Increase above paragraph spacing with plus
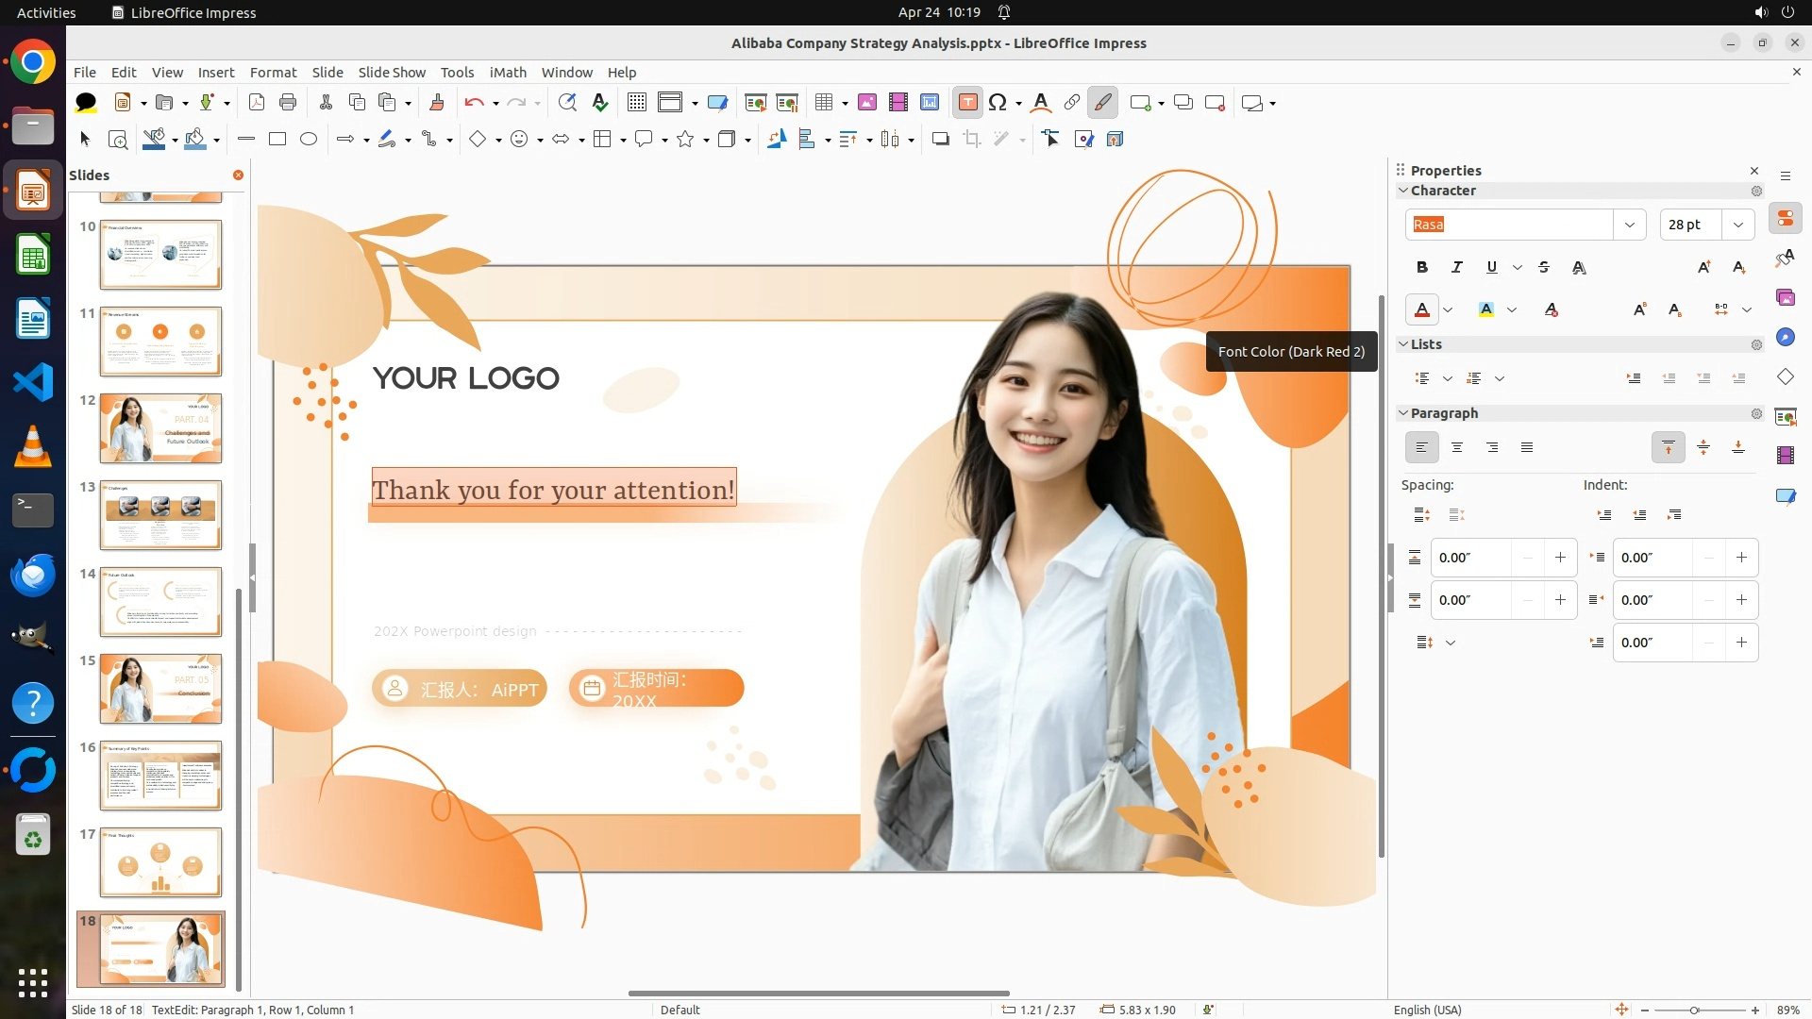This screenshot has width=1812, height=1019. pyautogui.click(x=1560, y=558)
